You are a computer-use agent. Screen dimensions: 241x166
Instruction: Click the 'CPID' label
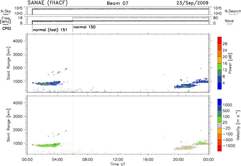pos(7,28)
